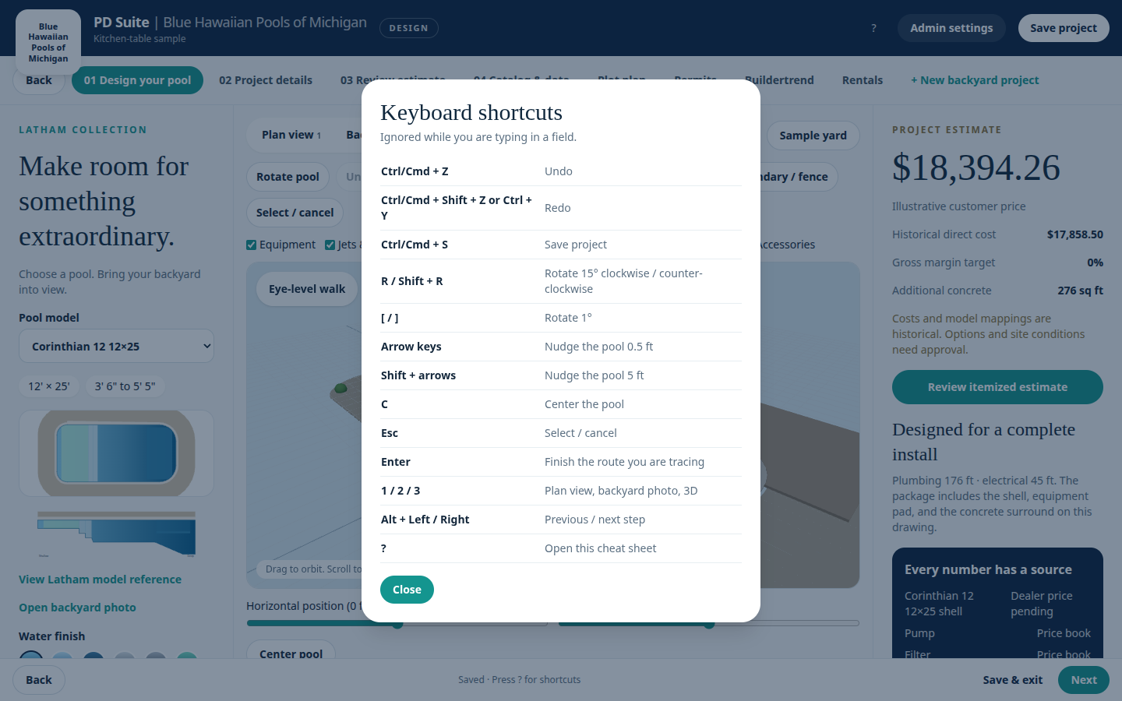Viewport: 1122px width, 701px height.
Task: Click the $18,394.26 estimate total
Action: (976, 167)
